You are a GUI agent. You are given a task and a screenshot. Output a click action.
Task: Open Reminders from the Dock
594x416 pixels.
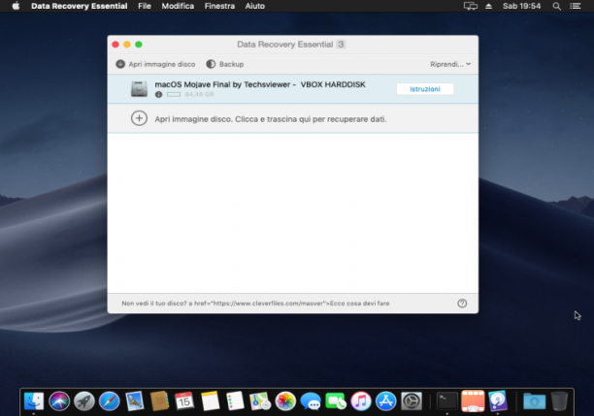(235, 400)
